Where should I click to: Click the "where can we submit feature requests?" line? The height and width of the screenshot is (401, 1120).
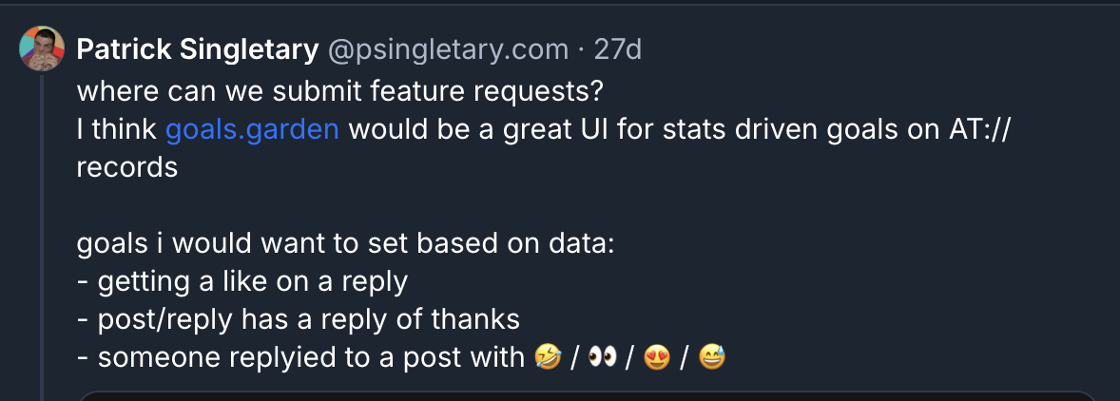coord(340,92)
